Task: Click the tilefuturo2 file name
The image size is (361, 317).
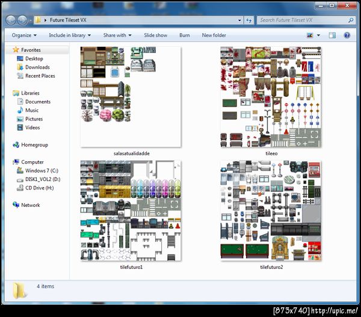Action: tap(271, 267)
